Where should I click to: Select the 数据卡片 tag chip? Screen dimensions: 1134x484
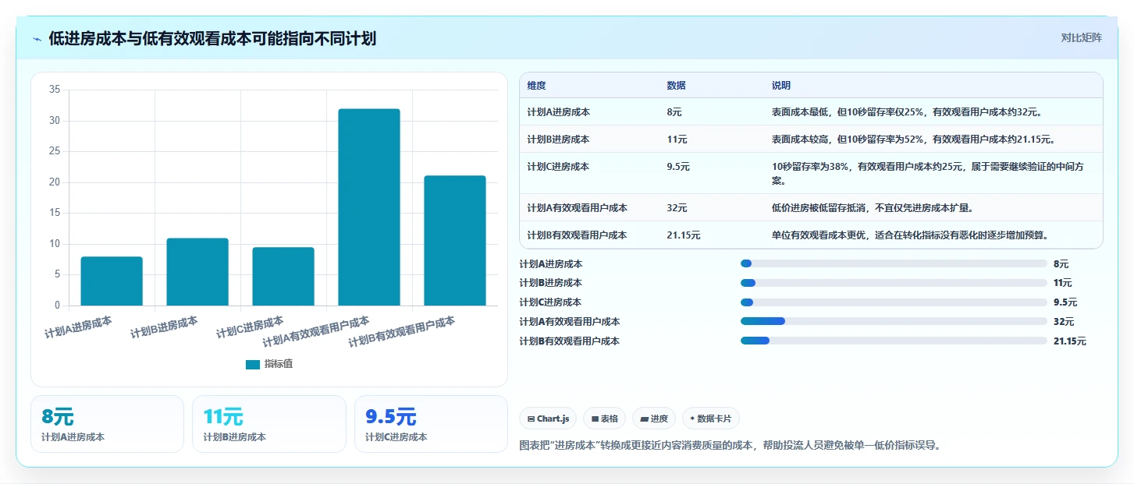click(x=711, y=419)
